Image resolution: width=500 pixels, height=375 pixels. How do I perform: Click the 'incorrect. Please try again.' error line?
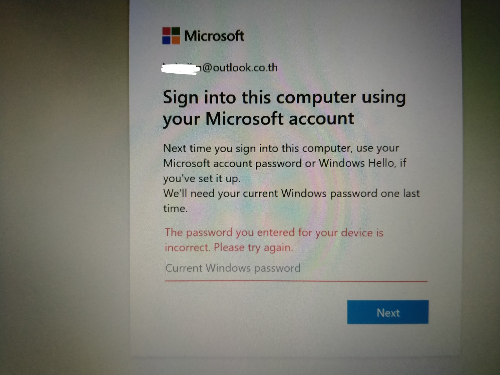click(x=229, y=248)
